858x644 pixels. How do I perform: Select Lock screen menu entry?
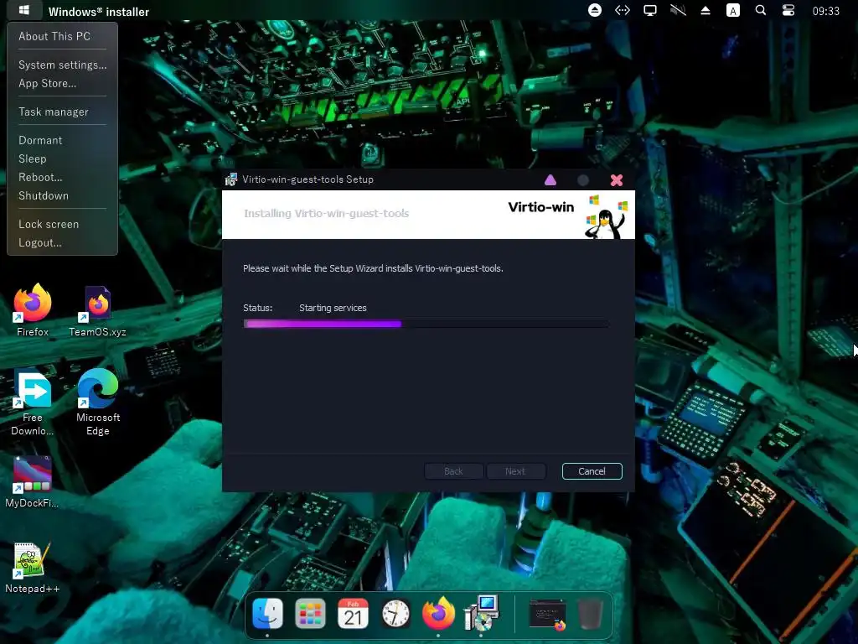(x=48, y=224)
